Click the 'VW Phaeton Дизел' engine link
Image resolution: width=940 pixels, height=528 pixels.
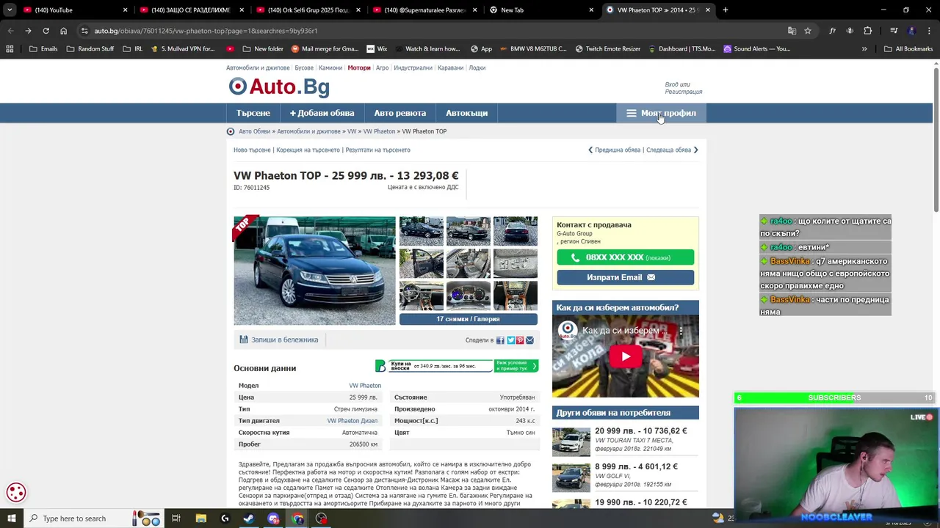tap(352, 421)
